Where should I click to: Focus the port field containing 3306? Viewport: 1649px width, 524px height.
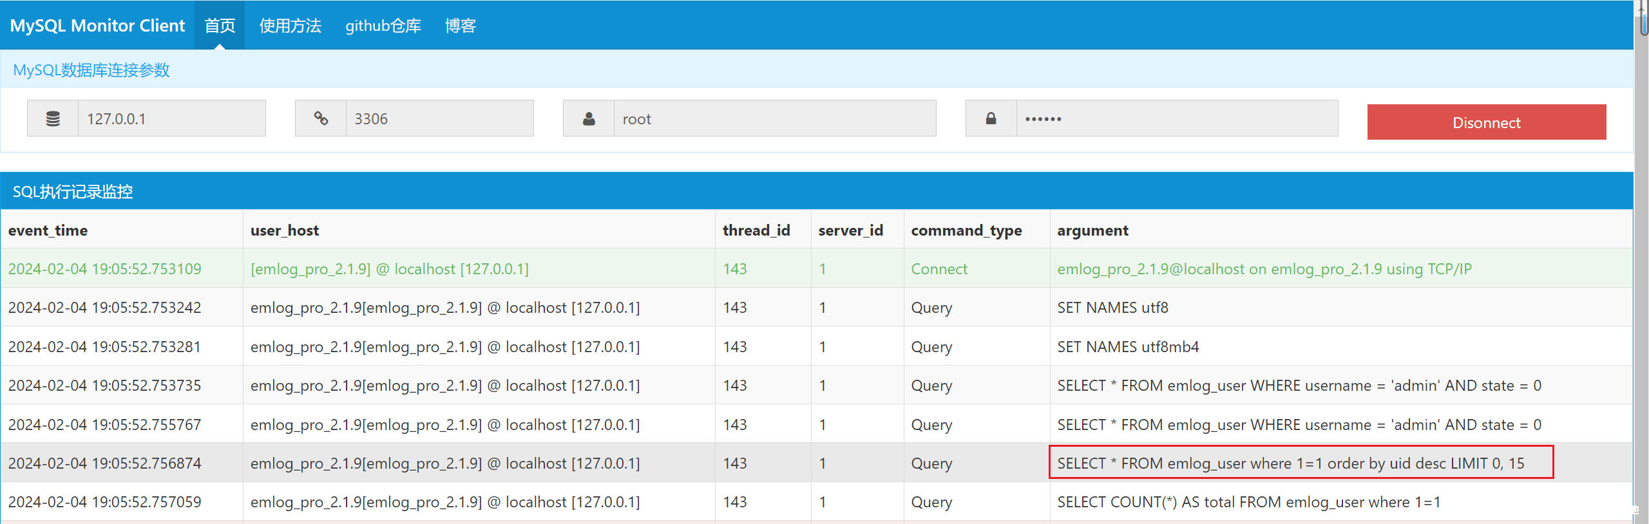tap(439, 118)
